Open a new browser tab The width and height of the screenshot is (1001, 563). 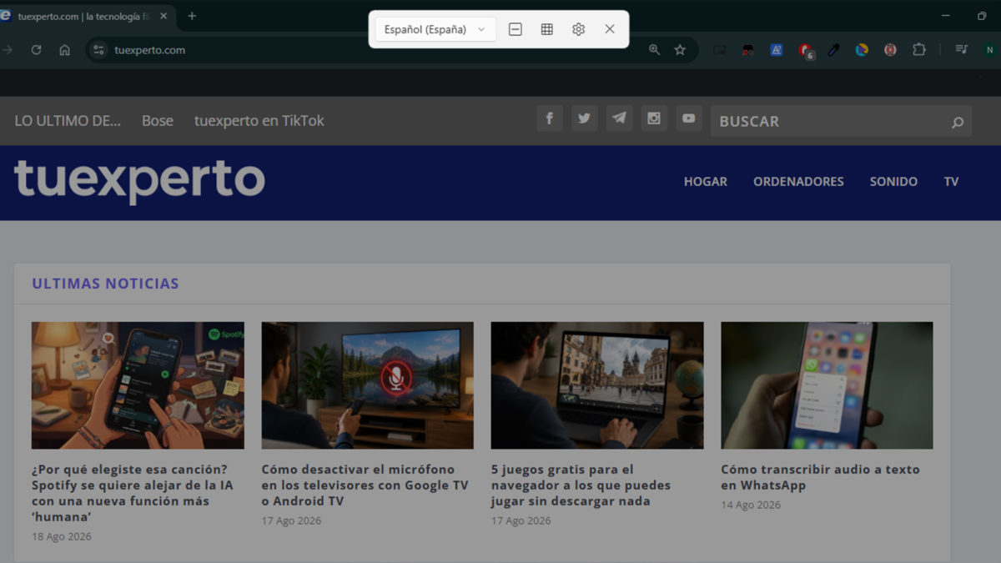192,16
